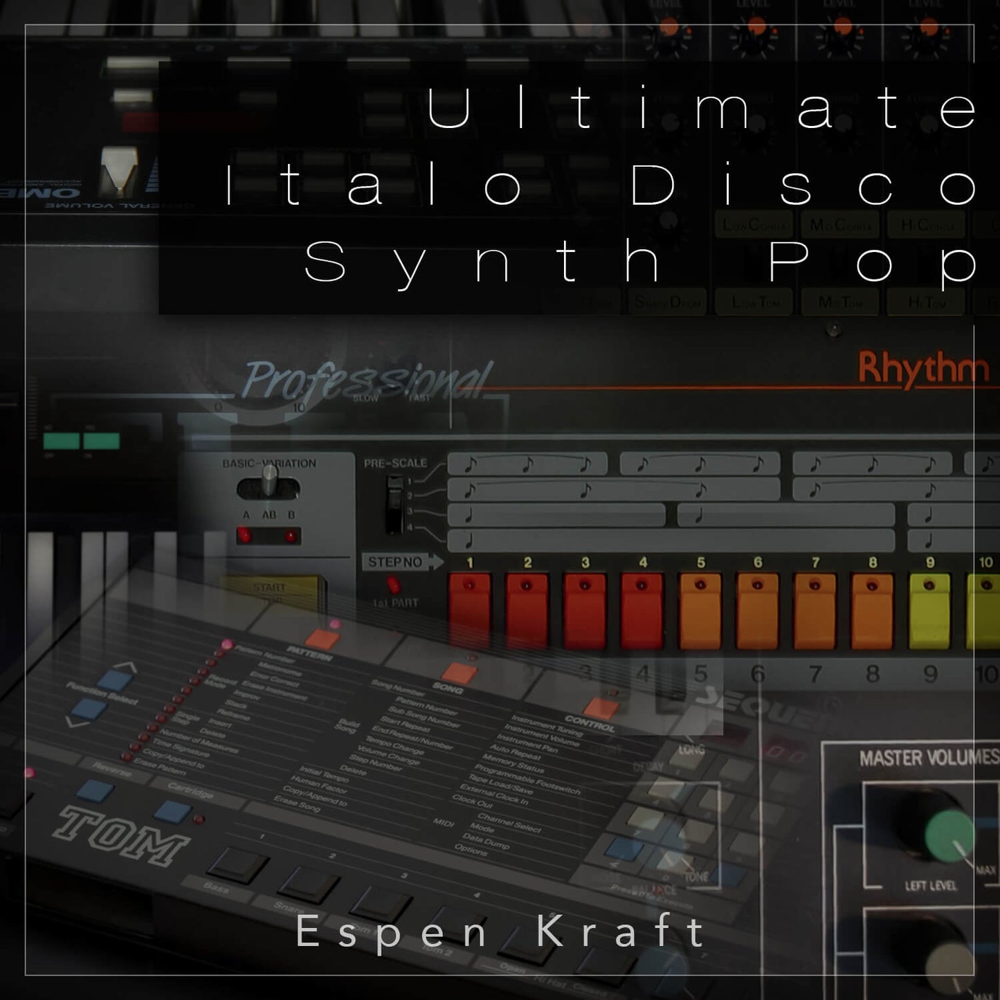Flip the Basic-Variation A/AB/B switch

pyautogui.click(x=269, y=484)
